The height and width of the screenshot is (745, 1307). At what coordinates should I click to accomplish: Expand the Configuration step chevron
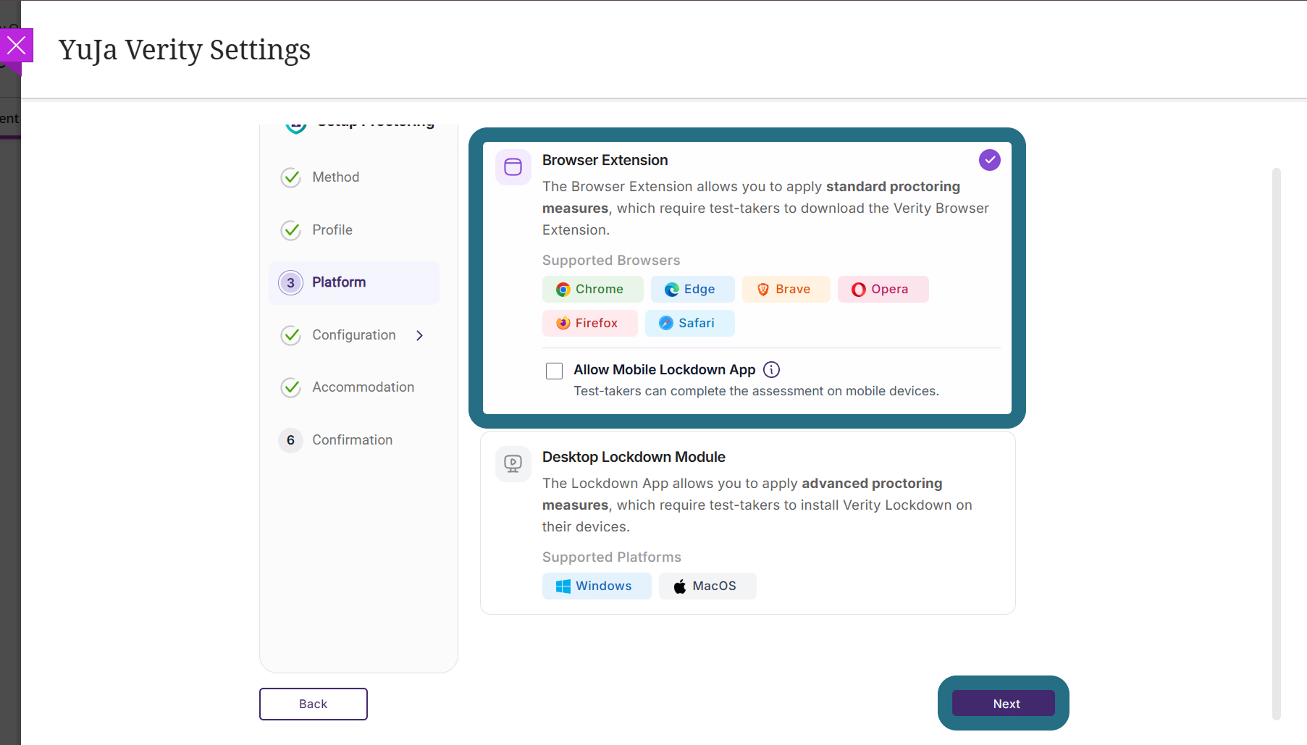pos(419,335)
